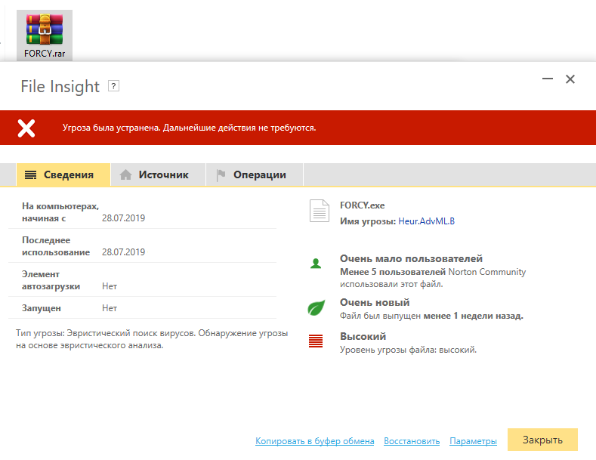Screen dimensions: 596x460
Task: Open the Параметры link
Action: [473, 441]
